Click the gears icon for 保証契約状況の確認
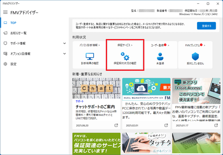223x155 pixels. (125, 56)
